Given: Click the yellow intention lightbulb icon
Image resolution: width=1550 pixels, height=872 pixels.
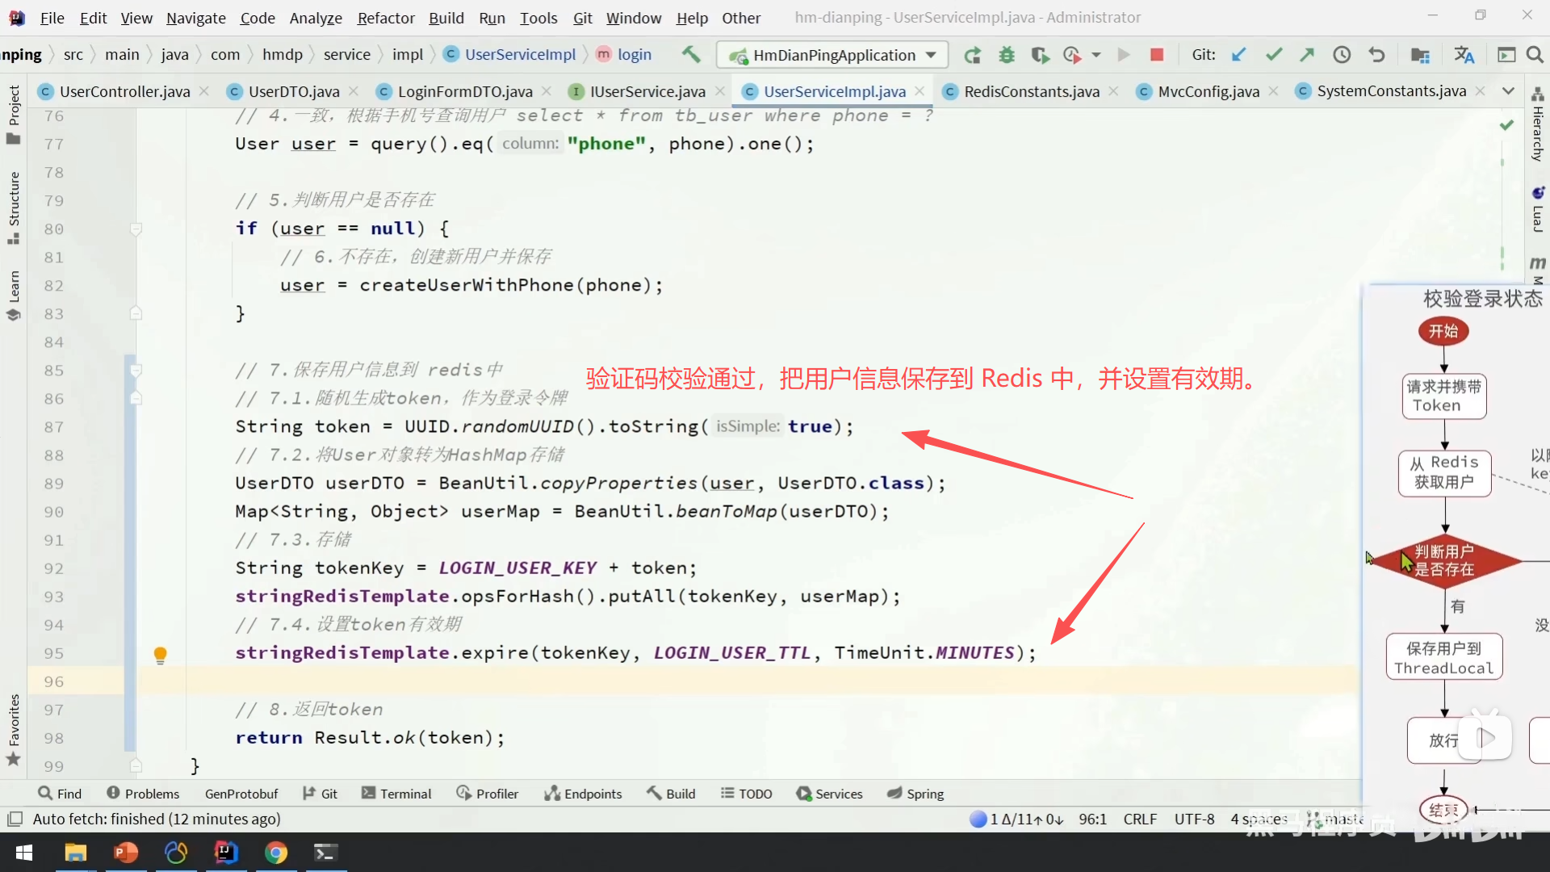Looking at the screenshot, I should [x=160, y=654].
